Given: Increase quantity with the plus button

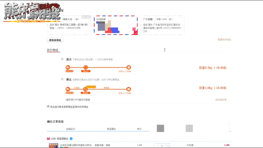Looking at the screenshot, I should [168, 146].
